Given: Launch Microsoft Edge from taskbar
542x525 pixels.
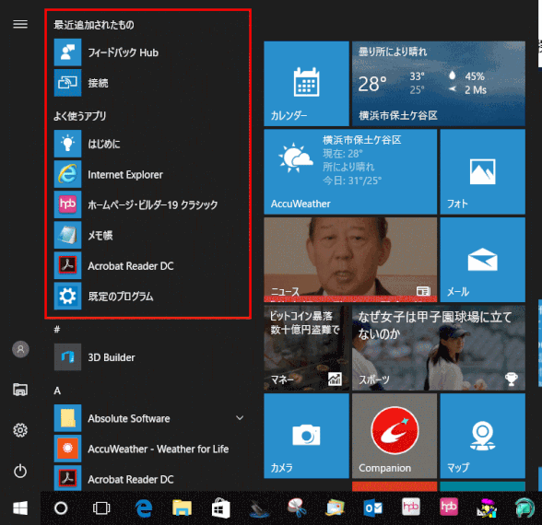Looking at the screenshot, I should 144,508.
